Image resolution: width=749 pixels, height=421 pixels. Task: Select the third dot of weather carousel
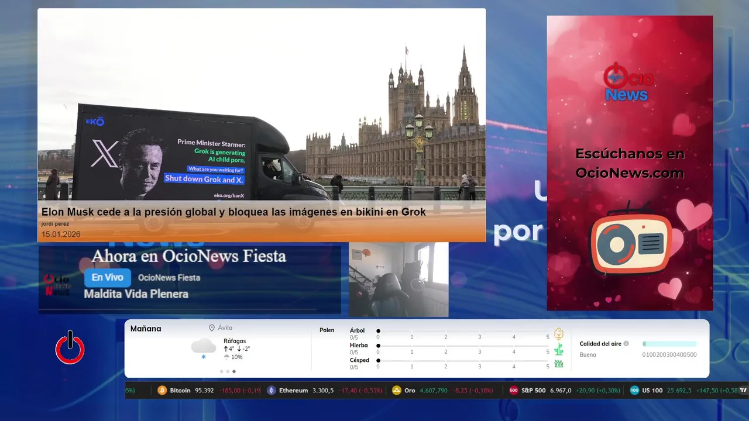click(x=234, y=371)
